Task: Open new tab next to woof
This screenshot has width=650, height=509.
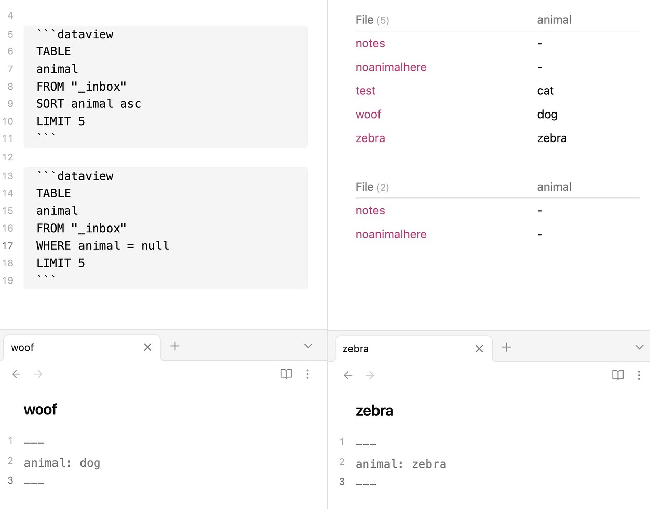Action: coord(175,346)
